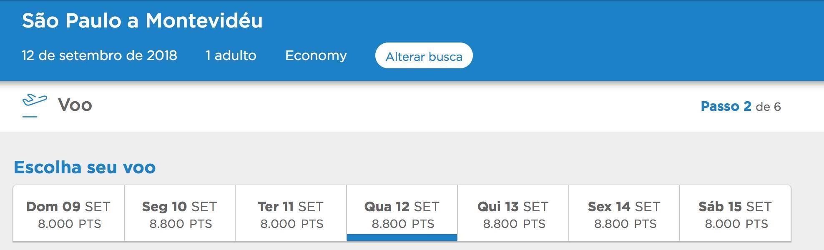Click the blue underline beneath Qua 12 tab
This screenshot has height=250, width=824.
[x=402, y=237]
